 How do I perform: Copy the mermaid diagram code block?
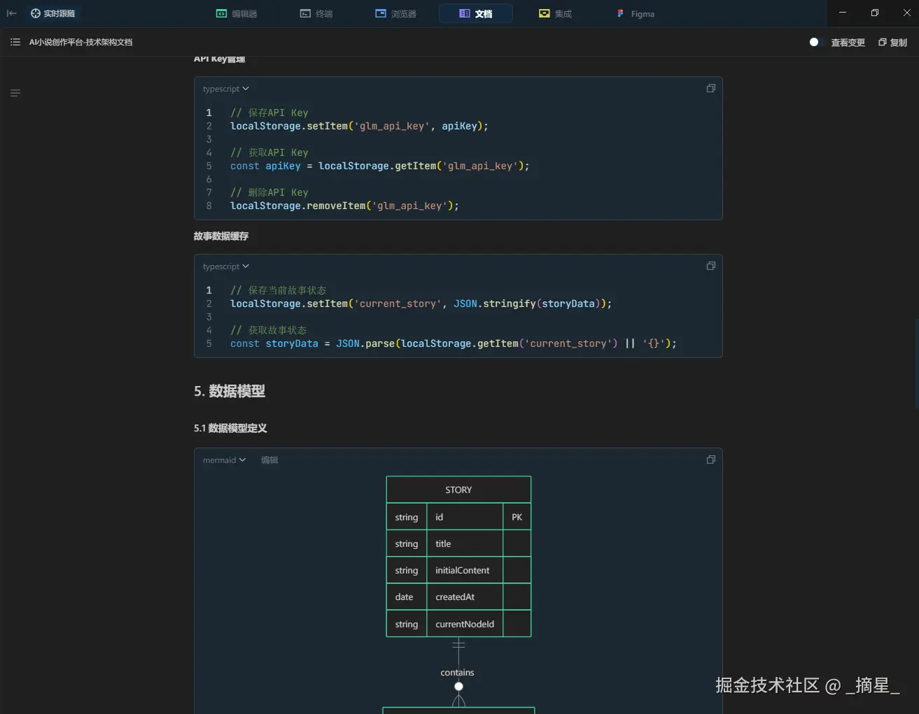tap(710, 460)
